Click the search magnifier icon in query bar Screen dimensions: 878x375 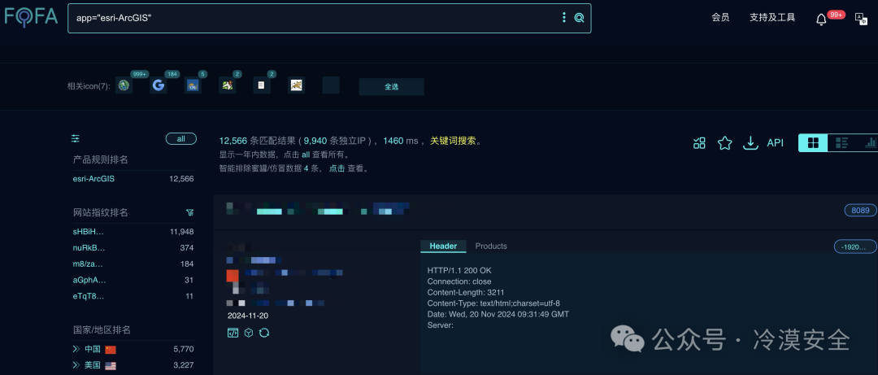coord(580,18)
